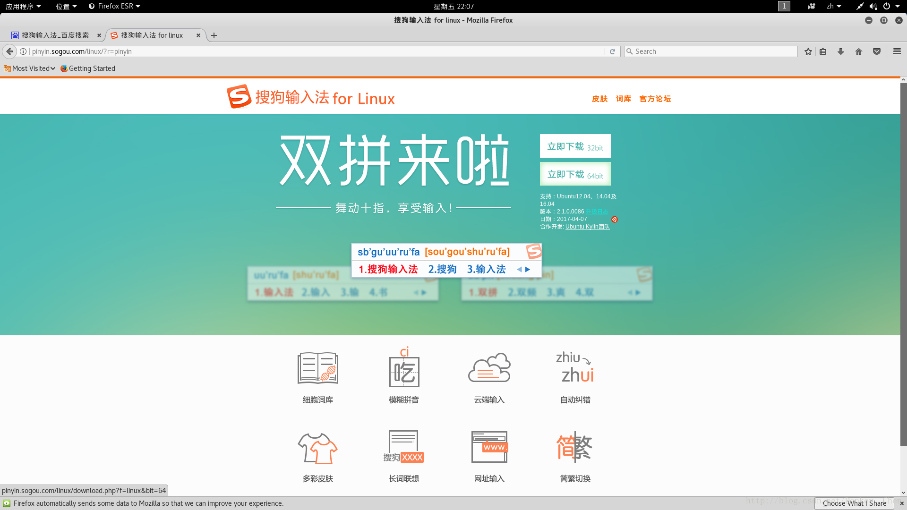This screenshot has height=510, width=907.
Task: Expand the Most Visited bookmarks folder
Action: coord(30,68)
